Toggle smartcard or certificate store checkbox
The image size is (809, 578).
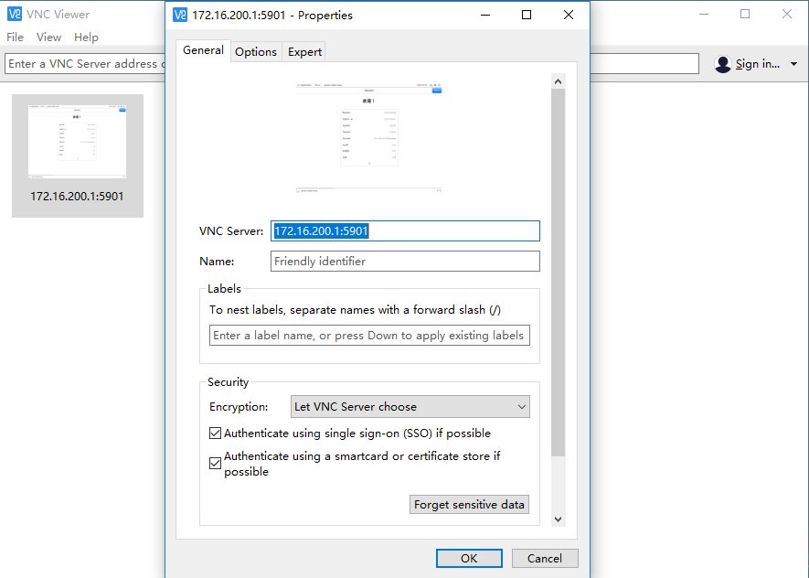tap(216, 464)
